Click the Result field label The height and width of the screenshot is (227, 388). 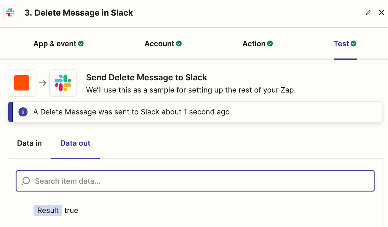coord(48,210)
